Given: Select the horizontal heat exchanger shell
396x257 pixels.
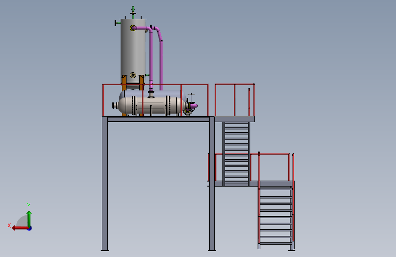Looking at the screenshot, I should [151, 106].
